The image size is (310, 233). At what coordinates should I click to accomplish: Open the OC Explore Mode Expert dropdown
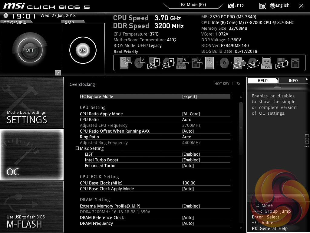point(190,96)
